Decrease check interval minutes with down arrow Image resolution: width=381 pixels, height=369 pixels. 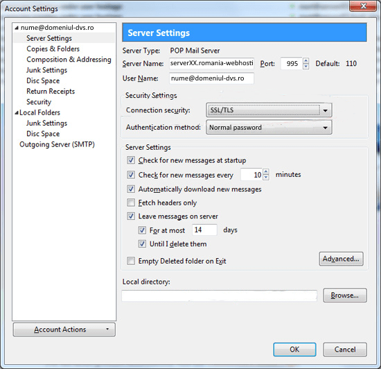point(266,178)
